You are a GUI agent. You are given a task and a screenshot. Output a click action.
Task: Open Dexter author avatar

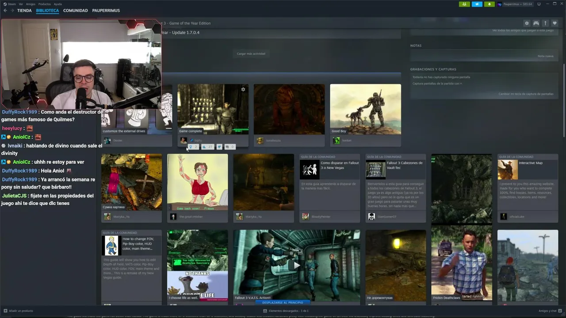[x=107, y=140]
